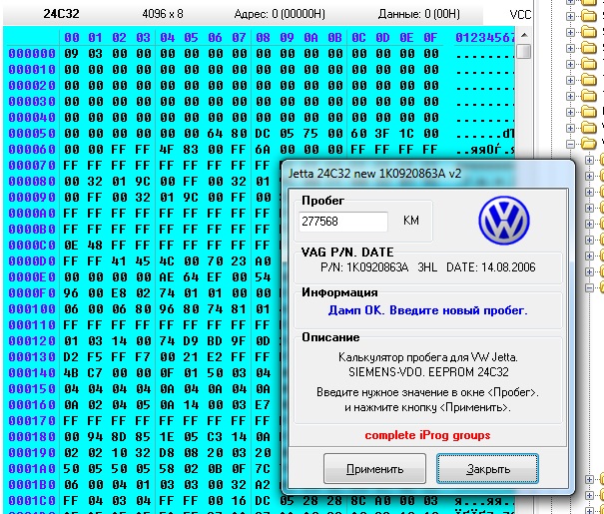604x514 pixels.
Task: Click the 'Адрес: 0 (00000H)' indicator
Action: pos(280,14)
